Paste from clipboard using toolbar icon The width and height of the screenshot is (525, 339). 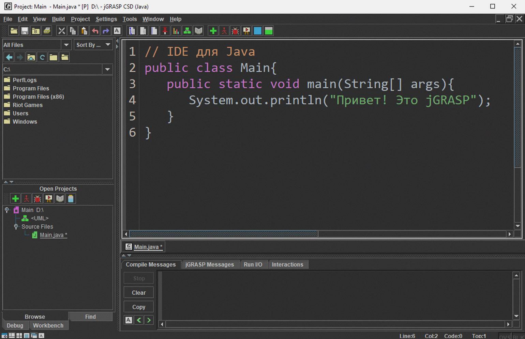[x=84, y=31]
